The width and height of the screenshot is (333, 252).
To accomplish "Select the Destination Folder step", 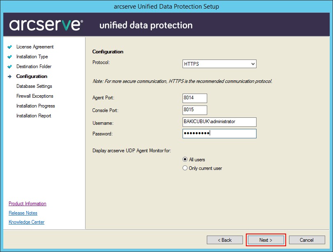I will [x=34, y=66].
